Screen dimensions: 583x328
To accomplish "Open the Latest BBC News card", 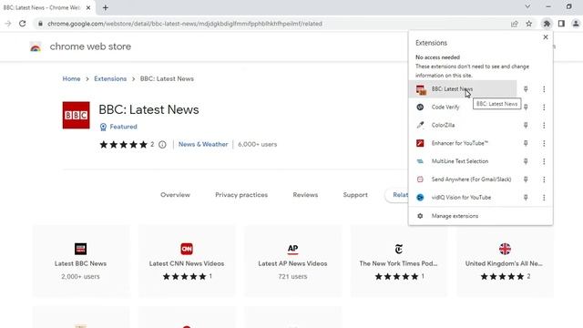I will click(81, 261).
